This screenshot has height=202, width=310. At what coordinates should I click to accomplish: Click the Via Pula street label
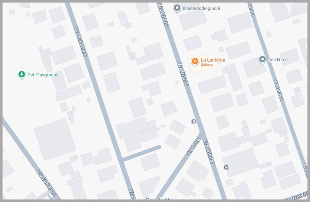[193, 146]
